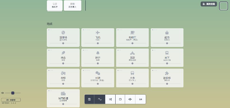Open the 专注 preset tab

(55, 5)
